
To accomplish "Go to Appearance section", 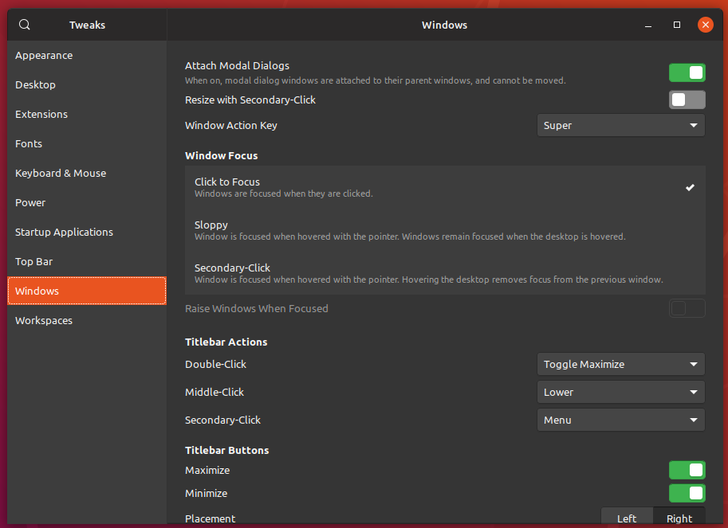I will [x=87, y=56].
